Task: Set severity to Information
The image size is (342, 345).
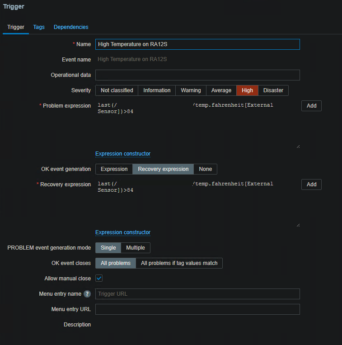Action: point(157,90)
